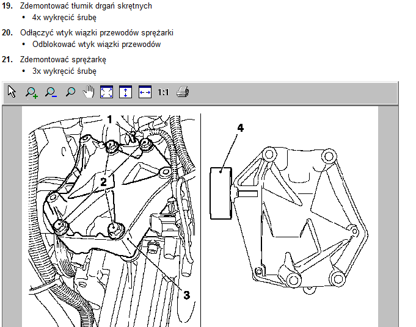Fit image to height
Viewport: 416px width, 327px height.
click(126, 92)
